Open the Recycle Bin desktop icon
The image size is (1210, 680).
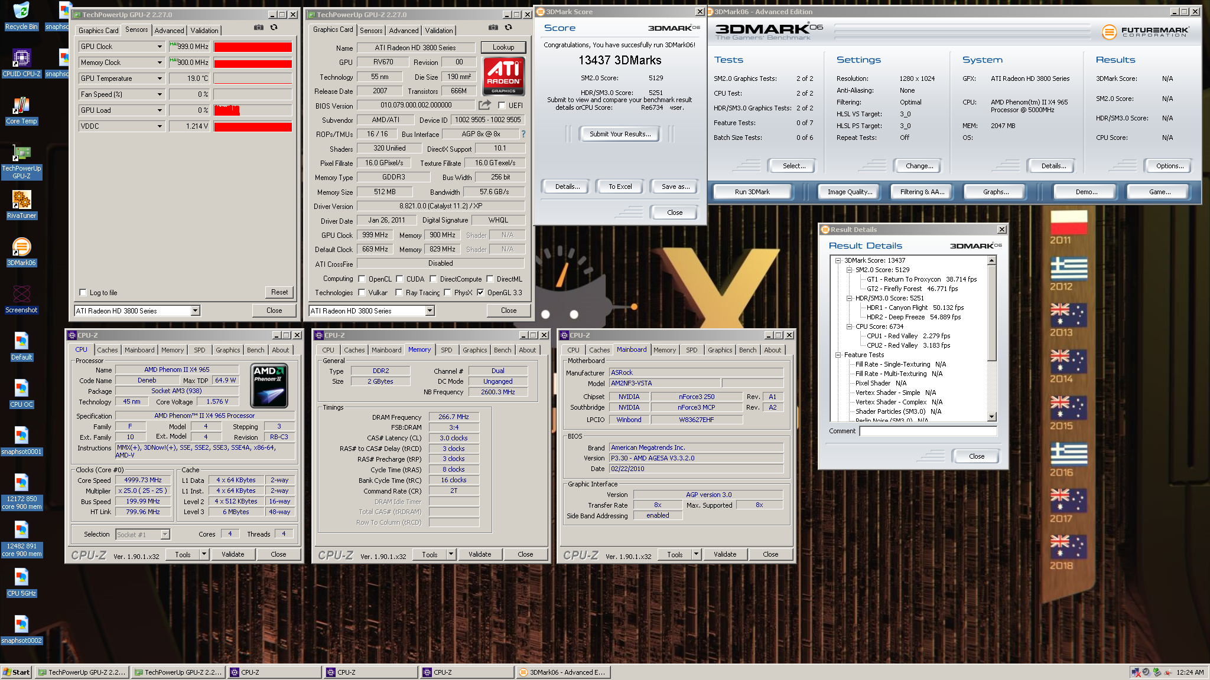tap(21, 17)
